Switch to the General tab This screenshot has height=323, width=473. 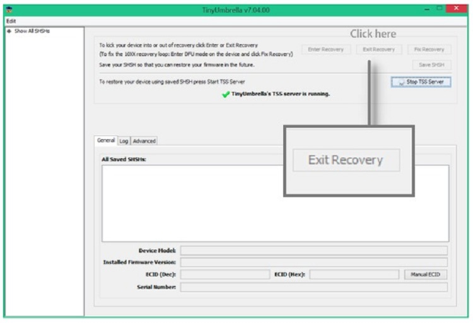click(x=105, y=141)
